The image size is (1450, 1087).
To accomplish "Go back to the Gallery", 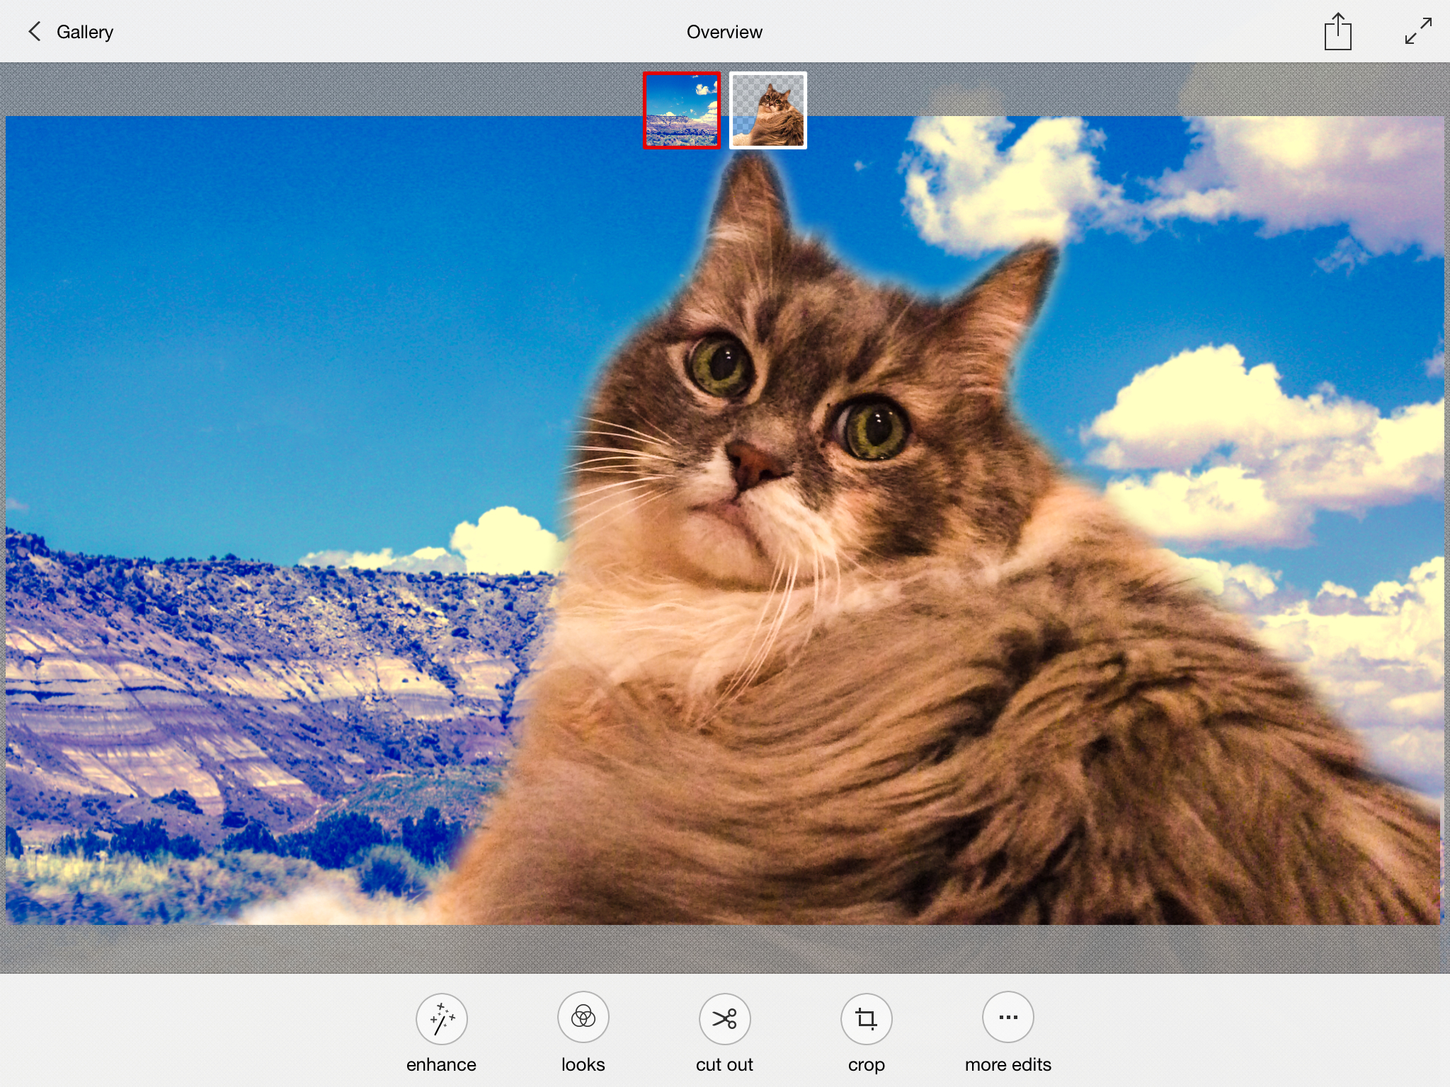I will 85,32.
